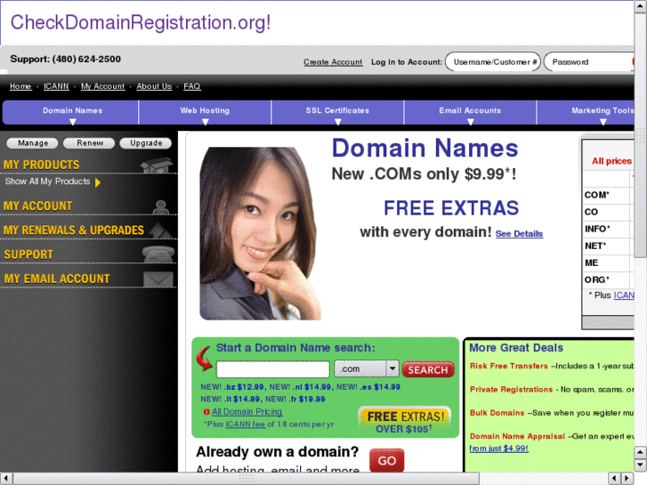Open the FAQ link

pos(192,86)
